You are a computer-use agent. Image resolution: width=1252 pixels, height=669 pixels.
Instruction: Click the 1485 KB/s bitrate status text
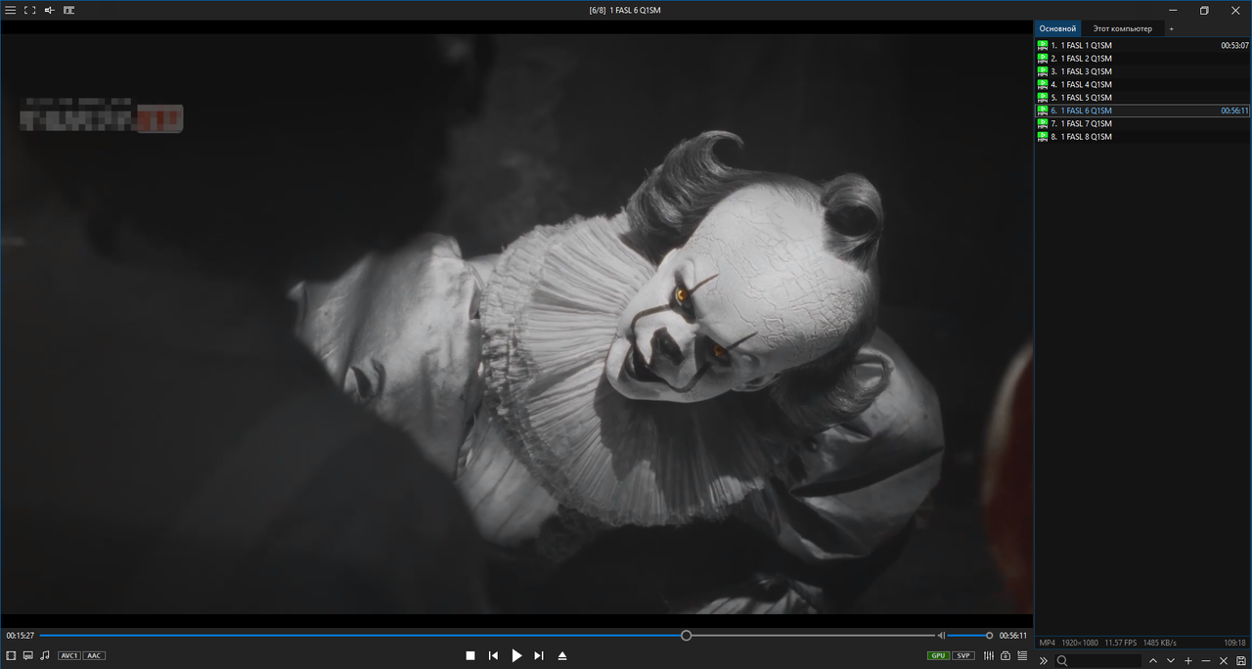pos(1160,643)
